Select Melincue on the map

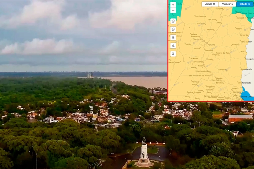pos(195,82)
